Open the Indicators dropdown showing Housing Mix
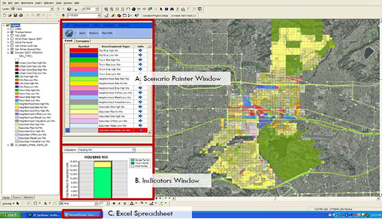 [x=134, y=150]
